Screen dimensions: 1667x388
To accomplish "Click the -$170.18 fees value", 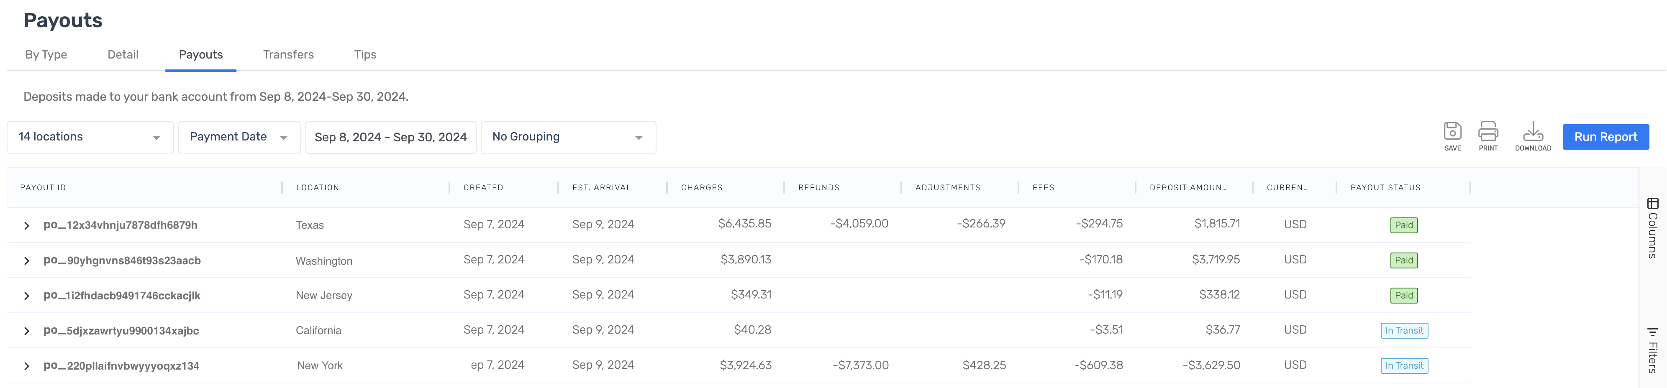I will (1100, 259).
